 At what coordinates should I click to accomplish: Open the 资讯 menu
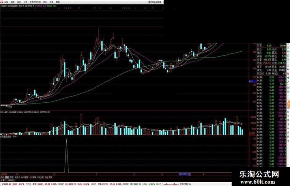click(45, 2)
